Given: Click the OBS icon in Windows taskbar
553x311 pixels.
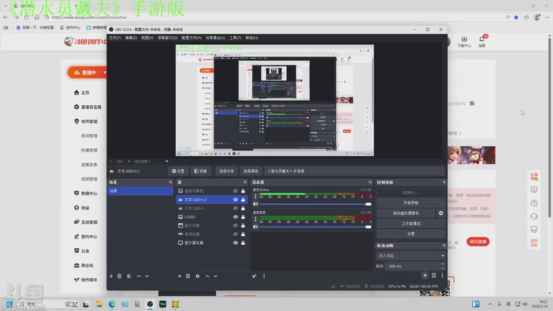Looking at the screenshot, I should pos(150,304).
